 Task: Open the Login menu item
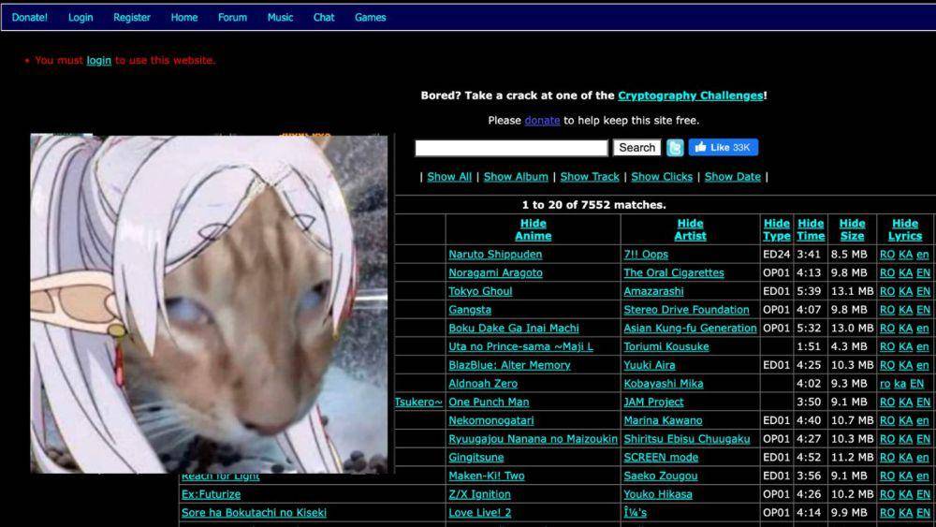(x=80, y=17)
